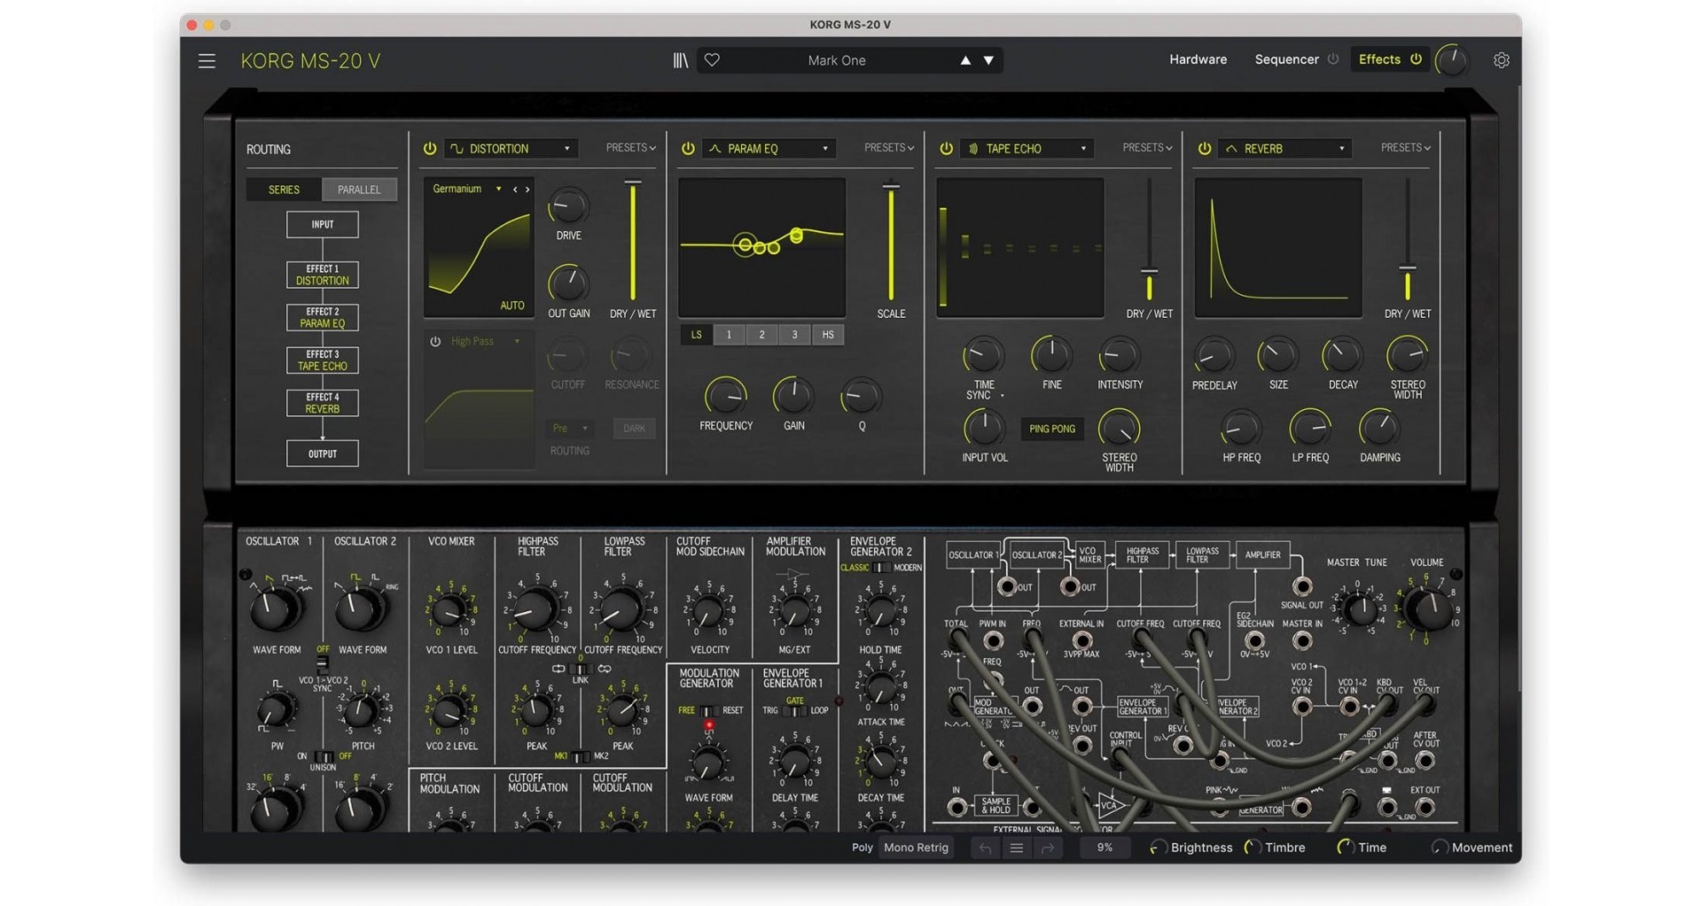This screenshot has height=906, width=1702.
Task: Open the hamburger main menu
Action: tap(207, 60)
